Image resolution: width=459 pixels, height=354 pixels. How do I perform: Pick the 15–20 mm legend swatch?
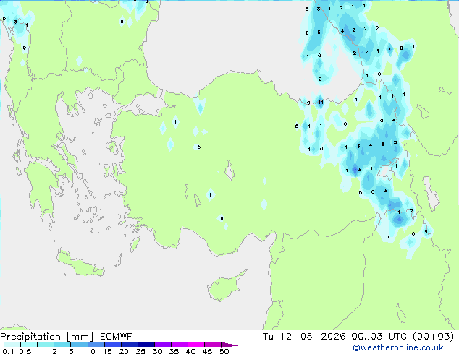point(113,345)
